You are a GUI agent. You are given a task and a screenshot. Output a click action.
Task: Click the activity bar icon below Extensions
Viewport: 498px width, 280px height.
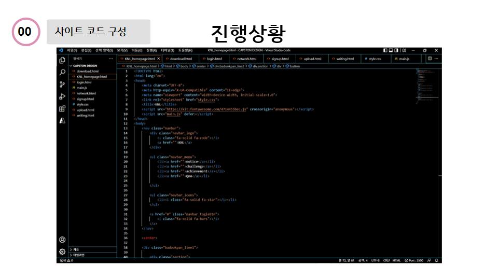(x=62, y=121)
